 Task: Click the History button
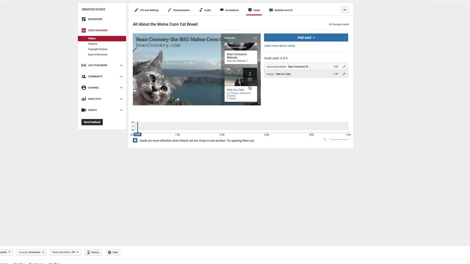point(93,252)
